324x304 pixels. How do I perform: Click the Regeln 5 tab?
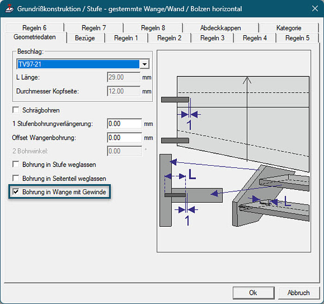point(297,38)
